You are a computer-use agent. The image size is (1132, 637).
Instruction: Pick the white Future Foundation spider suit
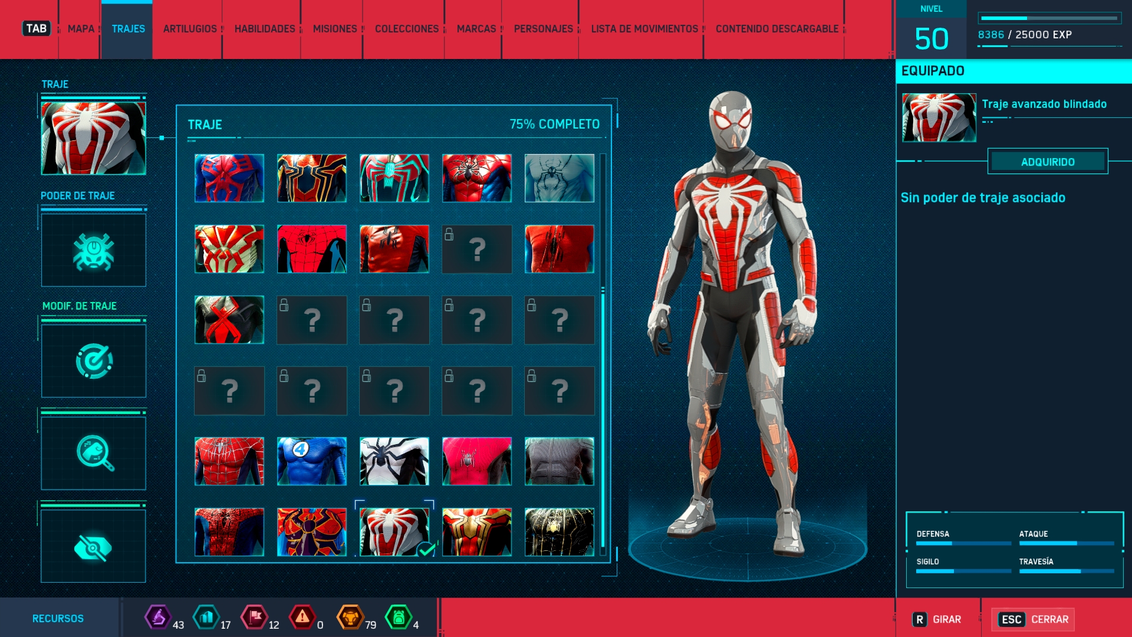394,461
